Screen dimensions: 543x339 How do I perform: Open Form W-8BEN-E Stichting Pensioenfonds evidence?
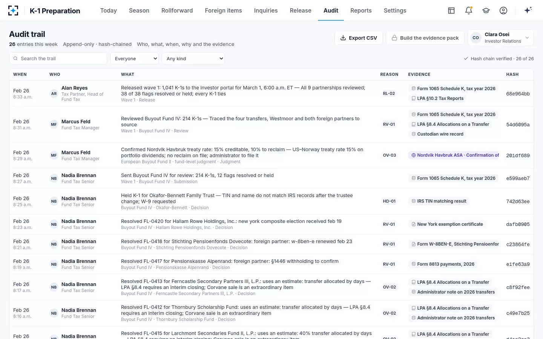click(x=454, y=244)
